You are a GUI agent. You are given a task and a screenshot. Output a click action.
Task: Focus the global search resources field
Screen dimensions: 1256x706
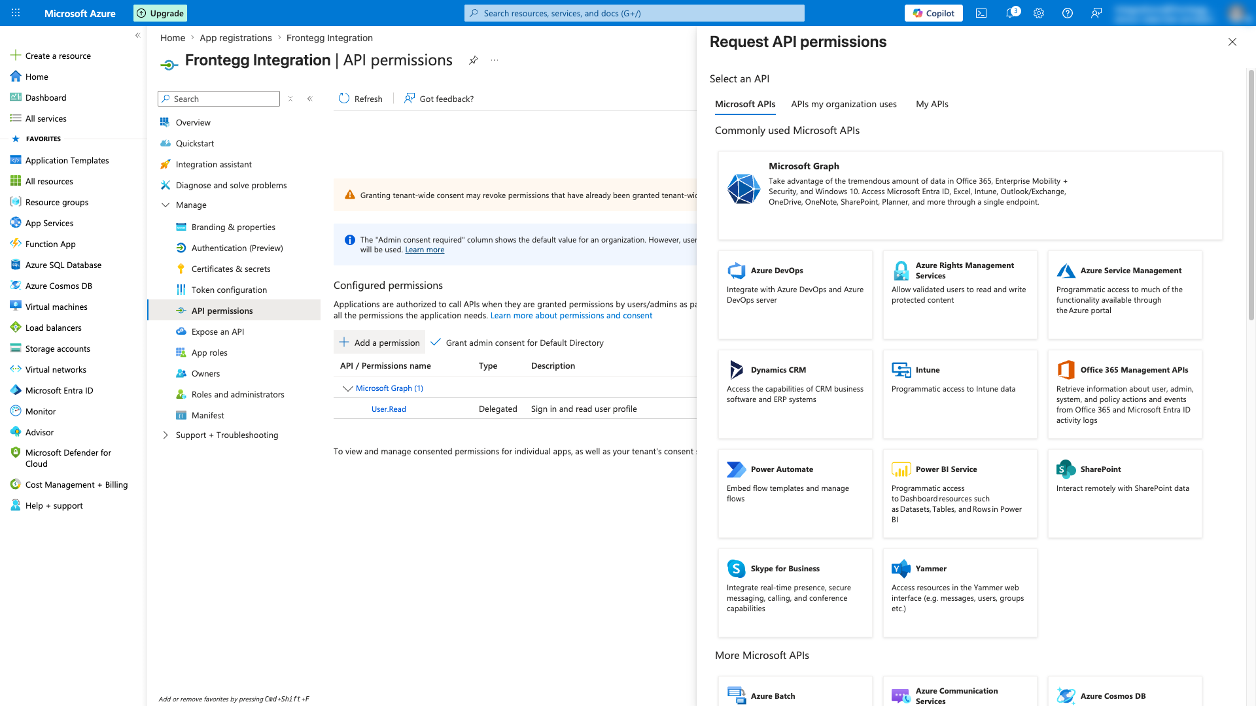coord(635,13)
